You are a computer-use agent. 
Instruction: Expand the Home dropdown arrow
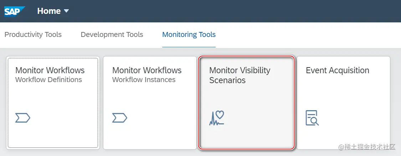[66, 11]
